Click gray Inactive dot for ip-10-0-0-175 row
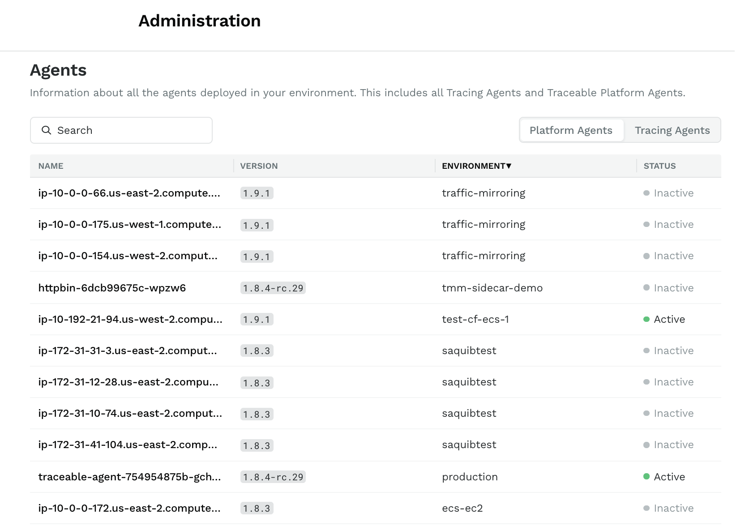Screen dimensions: 745x526 [x=646, y=224]
